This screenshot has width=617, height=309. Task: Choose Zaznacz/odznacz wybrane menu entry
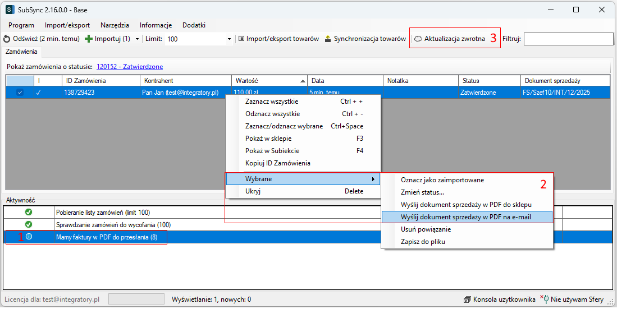pos(303,126)
